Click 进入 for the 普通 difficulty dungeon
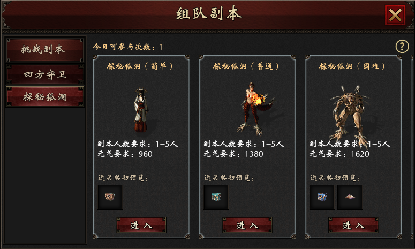 point(247,225)
